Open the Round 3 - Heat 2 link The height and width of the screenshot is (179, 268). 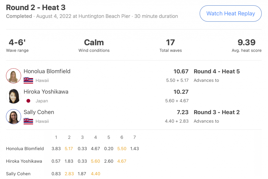pyautogui.click(x=216, y=112)
